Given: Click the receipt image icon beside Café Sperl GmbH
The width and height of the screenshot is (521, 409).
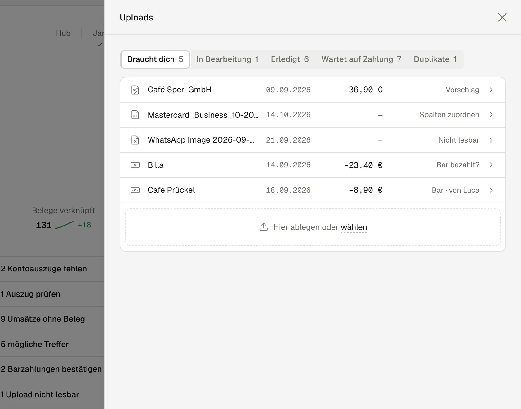Looking at the screenshot, I should (x=135, y=90).
